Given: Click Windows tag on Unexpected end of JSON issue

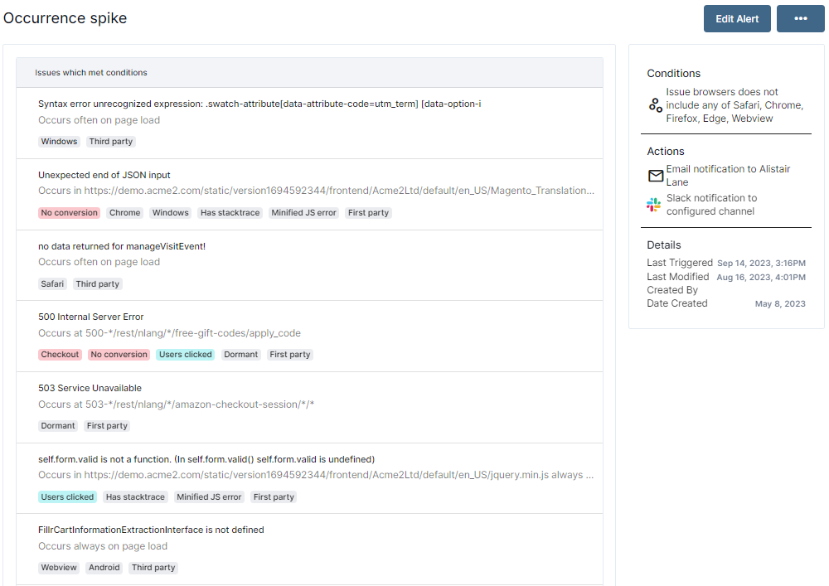Looking at the screenshot, I should pyautogui.click(x=170, y=212).
